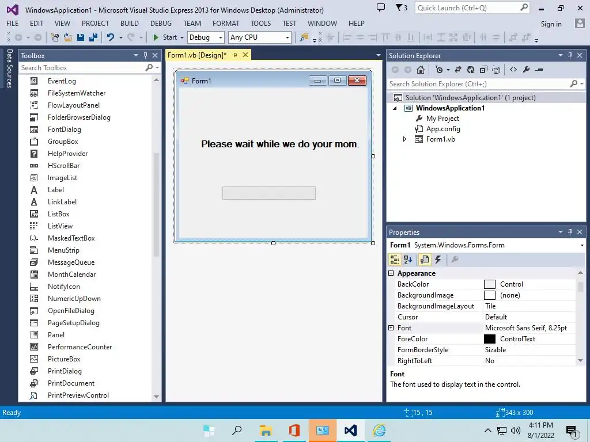Viewport: 590px width, 442px height.
Task: Collapse the Appearance category
Action: click(391, 273)
